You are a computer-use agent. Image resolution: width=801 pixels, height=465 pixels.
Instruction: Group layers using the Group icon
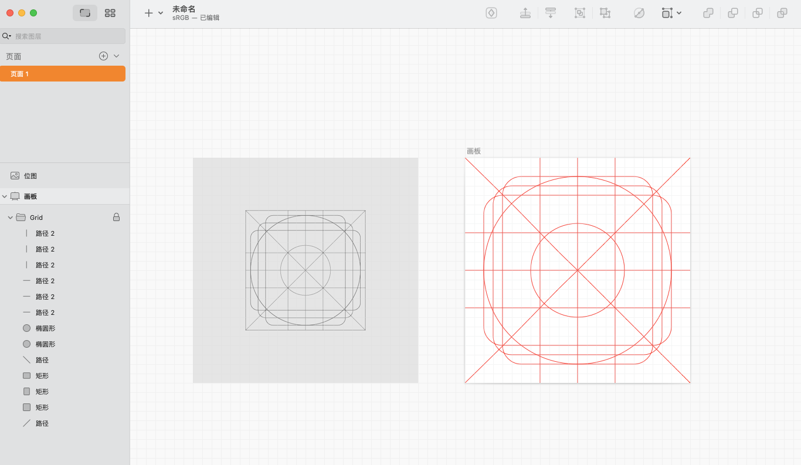[580, 13]
